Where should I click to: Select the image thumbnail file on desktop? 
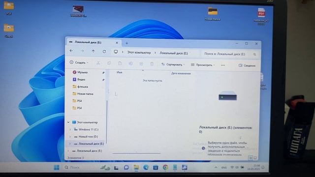[78, 11]
